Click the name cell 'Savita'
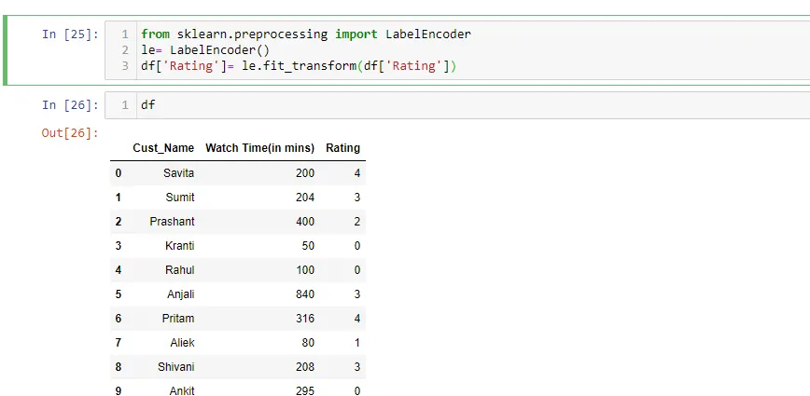Image resolution: width=810 pixels, height=396 pixels. coord(179,172)
